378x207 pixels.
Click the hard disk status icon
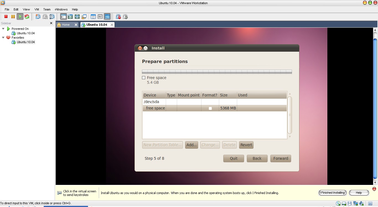[x=344, y=203]
